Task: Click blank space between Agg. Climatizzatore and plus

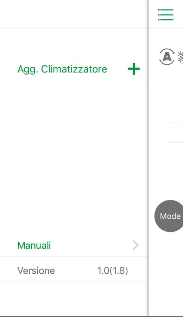Action: 118,69
